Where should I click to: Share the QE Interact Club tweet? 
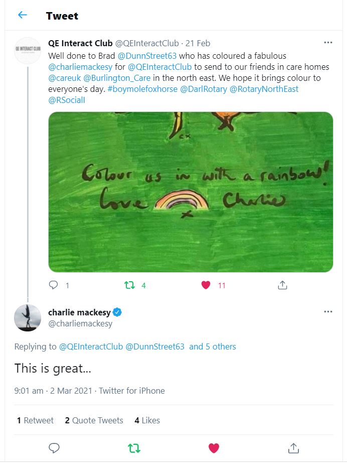282,285
